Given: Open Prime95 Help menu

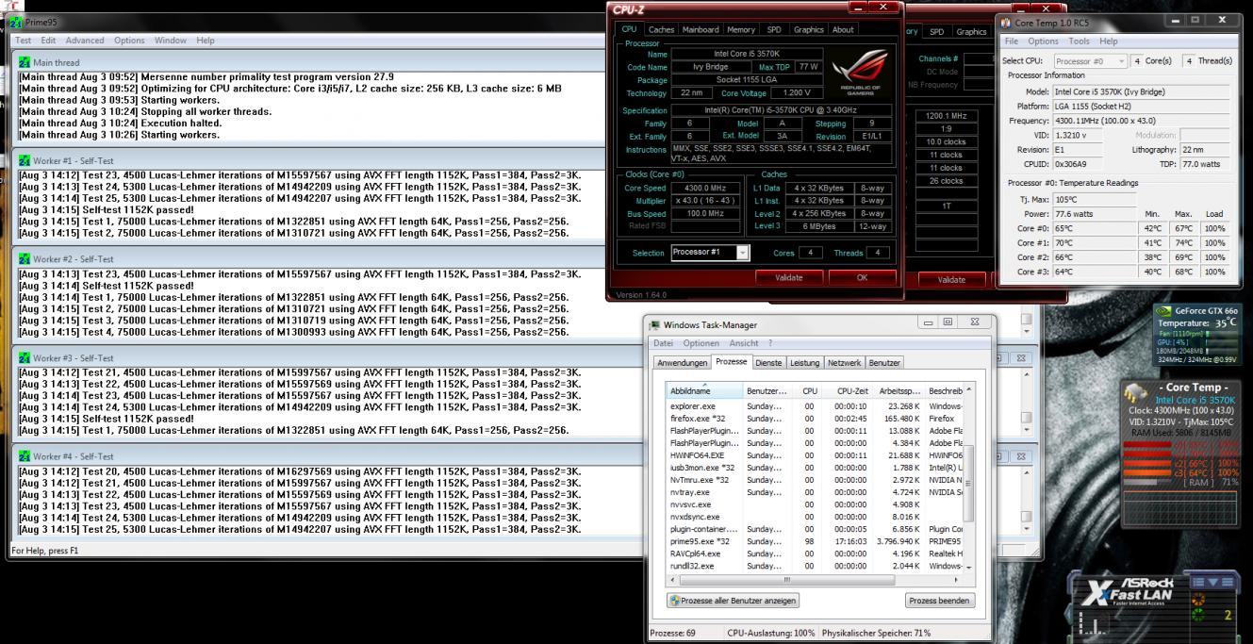Looking at the screenshot, I should pyautogui.click(x=206, y=41).
